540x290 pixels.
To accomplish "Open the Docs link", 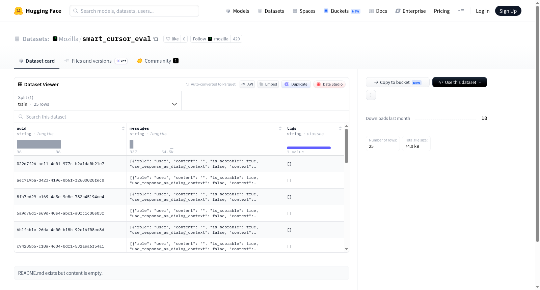I will tap(378, 11).
